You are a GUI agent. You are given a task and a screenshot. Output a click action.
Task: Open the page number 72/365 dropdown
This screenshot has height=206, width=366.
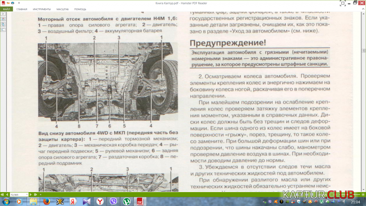click(27, 194)
